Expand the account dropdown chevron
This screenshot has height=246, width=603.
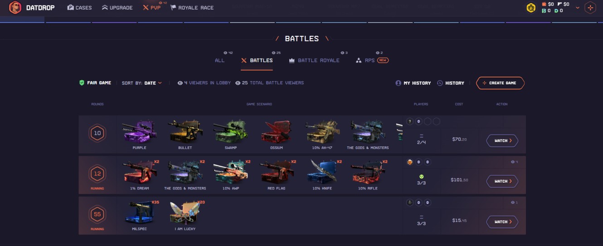[x=578, y=8]
